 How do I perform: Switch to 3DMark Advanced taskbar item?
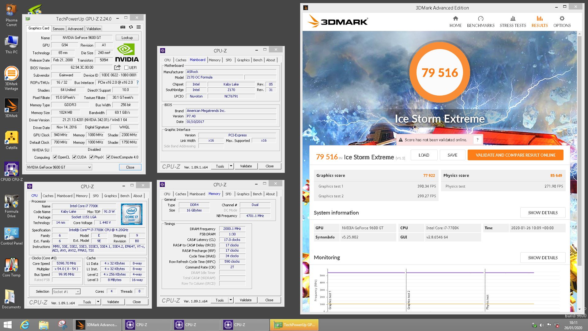[97, 325]
